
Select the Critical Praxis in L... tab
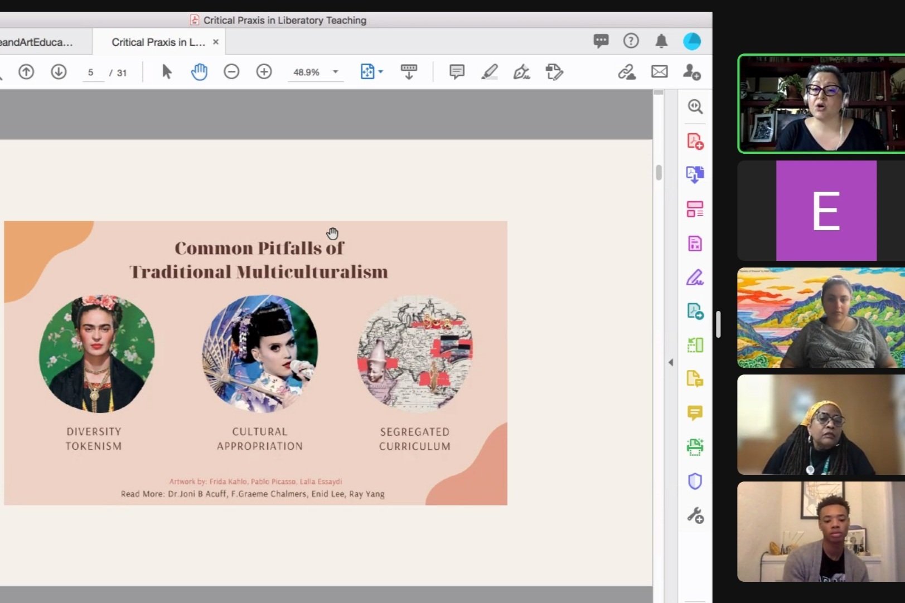[x=158, y=42]
